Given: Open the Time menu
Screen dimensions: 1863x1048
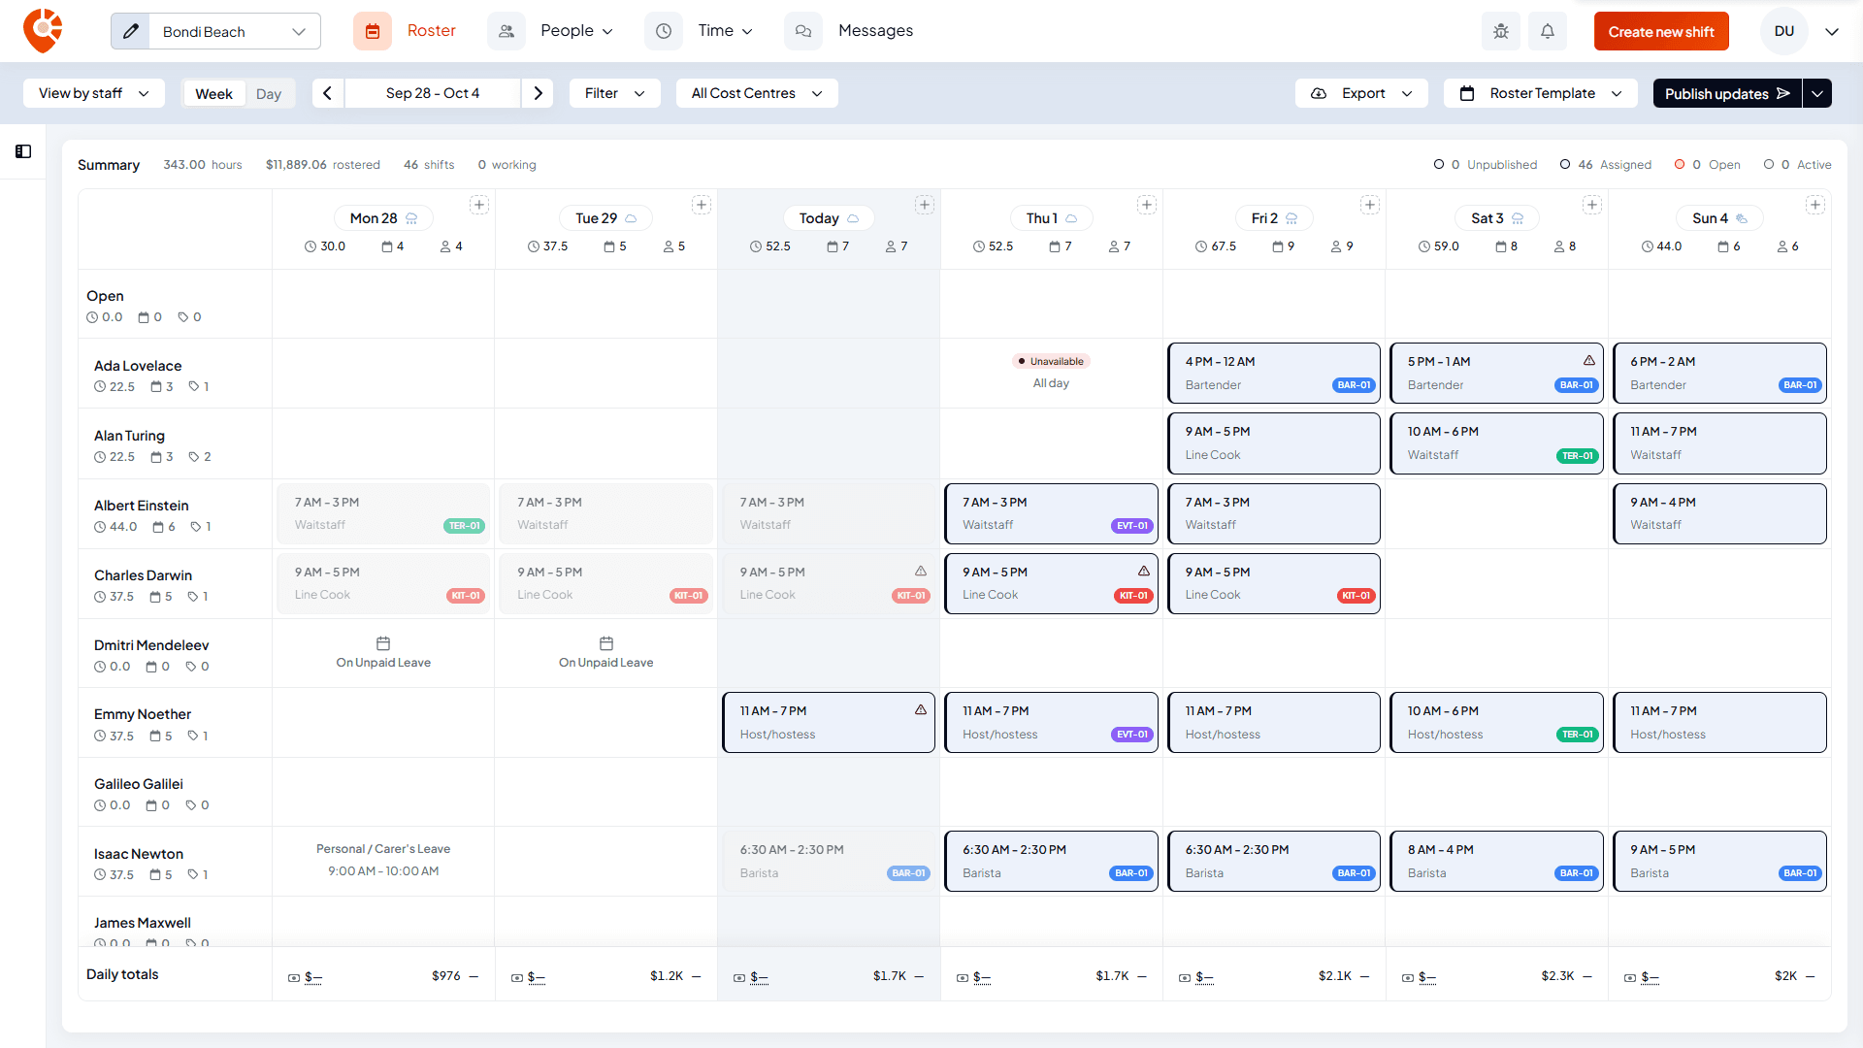Looking at the screenshot, I should pos(725,31).
